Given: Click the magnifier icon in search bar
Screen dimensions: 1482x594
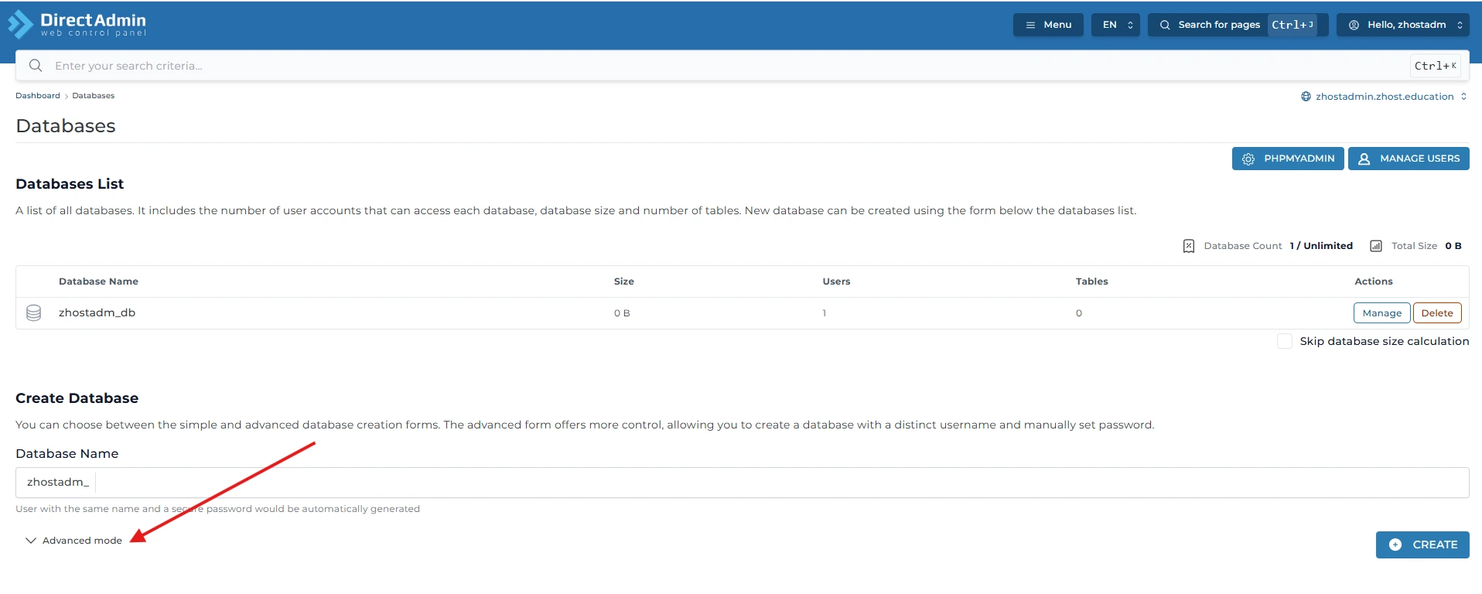Looking at the screenshot, I should coord(36,66).
